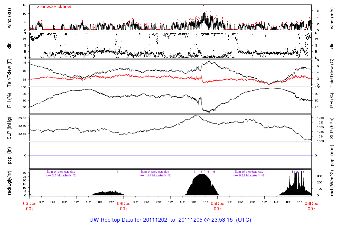Select the 'SLP (inHg)' axis label
This screenshot has height=233, width=341.
point(9,128)
